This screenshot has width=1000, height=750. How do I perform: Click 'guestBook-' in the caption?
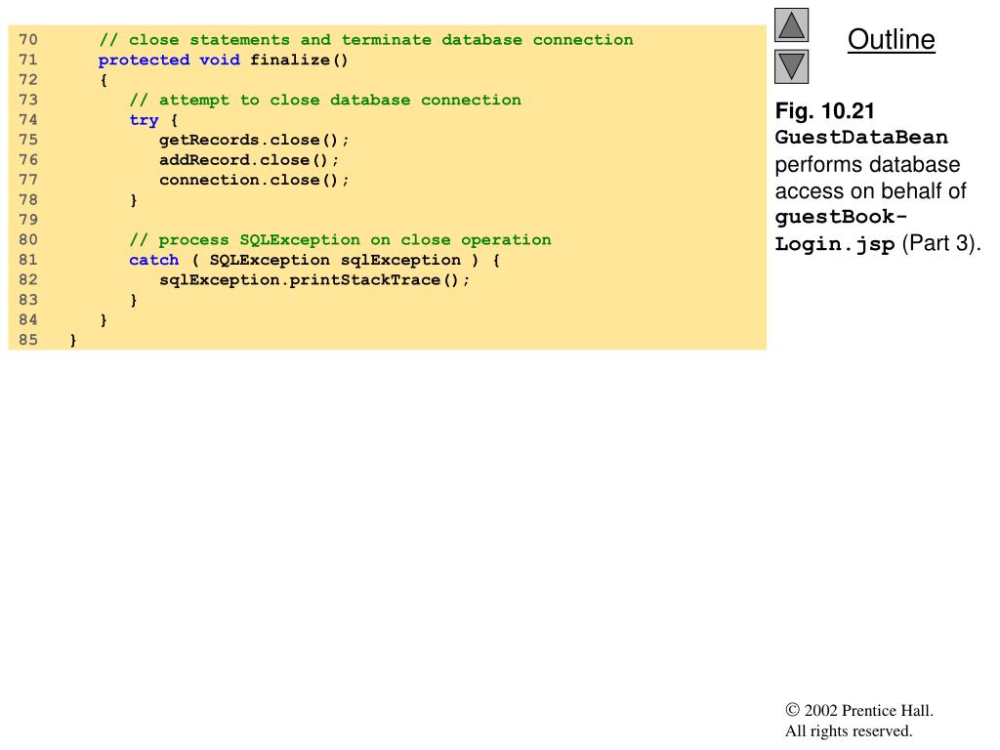pyautogui.click(x=841, y=218)
